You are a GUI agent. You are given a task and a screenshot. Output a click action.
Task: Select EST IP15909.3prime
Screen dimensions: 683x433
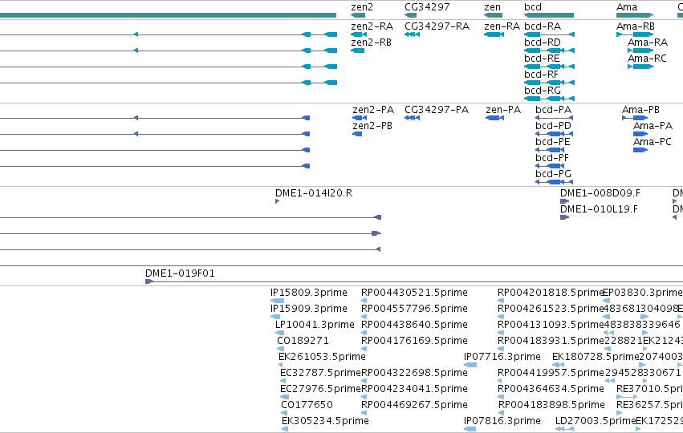click(276, 317)
